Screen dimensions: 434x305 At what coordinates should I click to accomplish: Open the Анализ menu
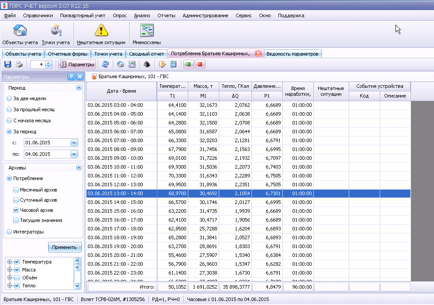pyautogui.click(x=142, y=15)
